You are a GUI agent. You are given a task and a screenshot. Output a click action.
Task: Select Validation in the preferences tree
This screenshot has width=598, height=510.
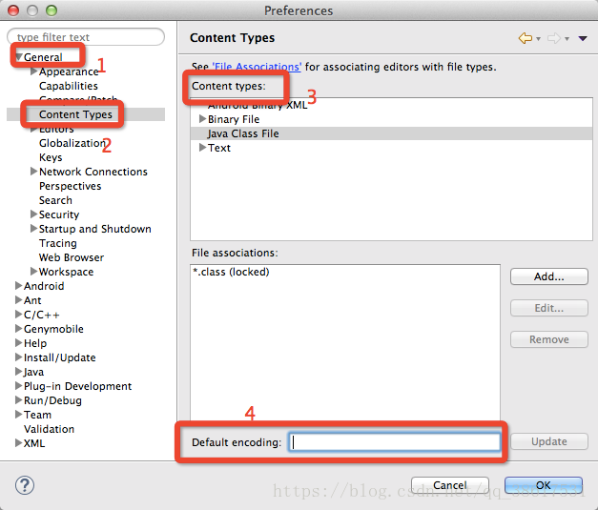pos(50,429)
